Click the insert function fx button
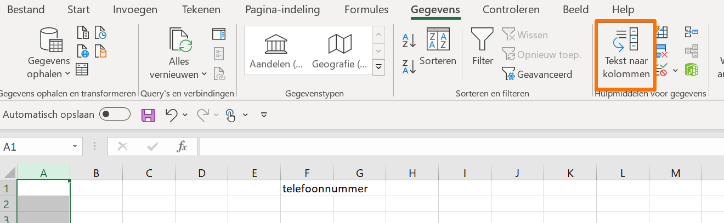The height and width of the screenshot is (223, 724). point(182,147)
